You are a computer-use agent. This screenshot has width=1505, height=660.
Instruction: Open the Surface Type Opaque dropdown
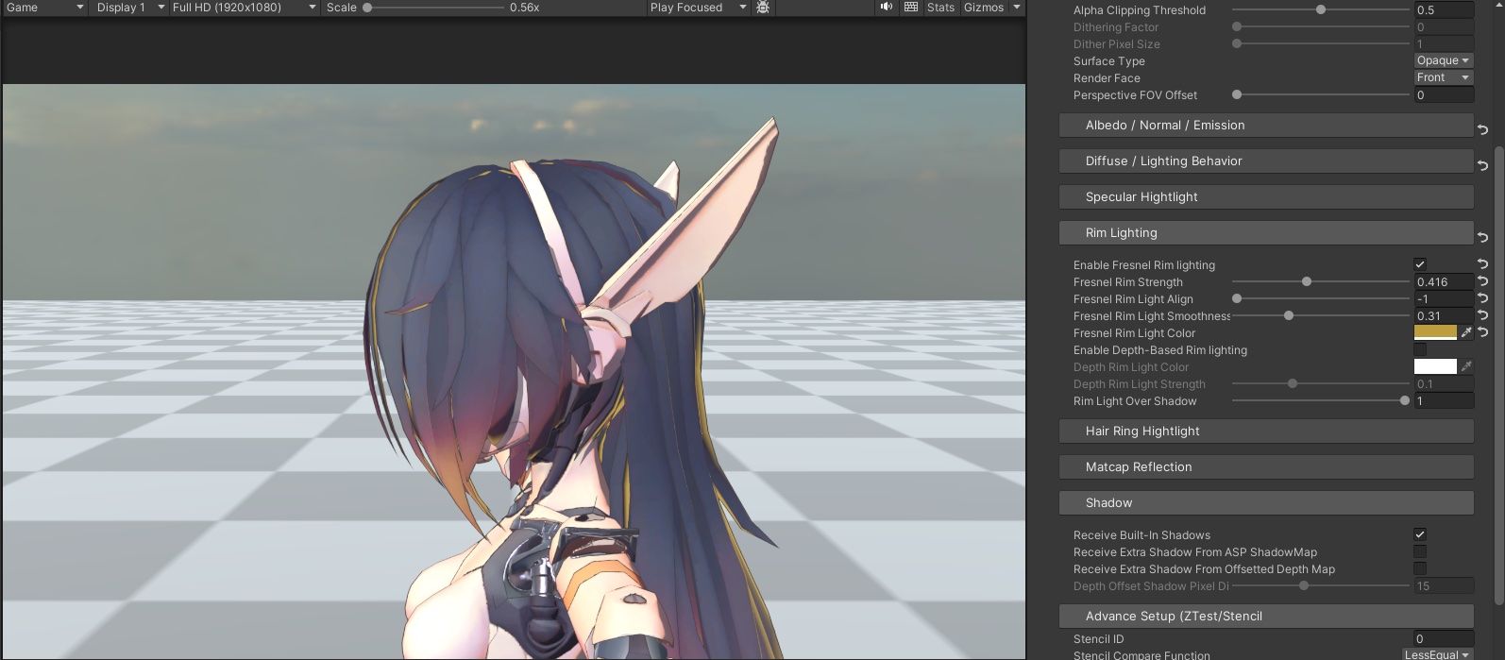(1443, 61)
